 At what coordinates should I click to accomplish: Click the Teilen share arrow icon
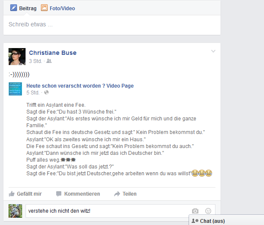[117, 194]
